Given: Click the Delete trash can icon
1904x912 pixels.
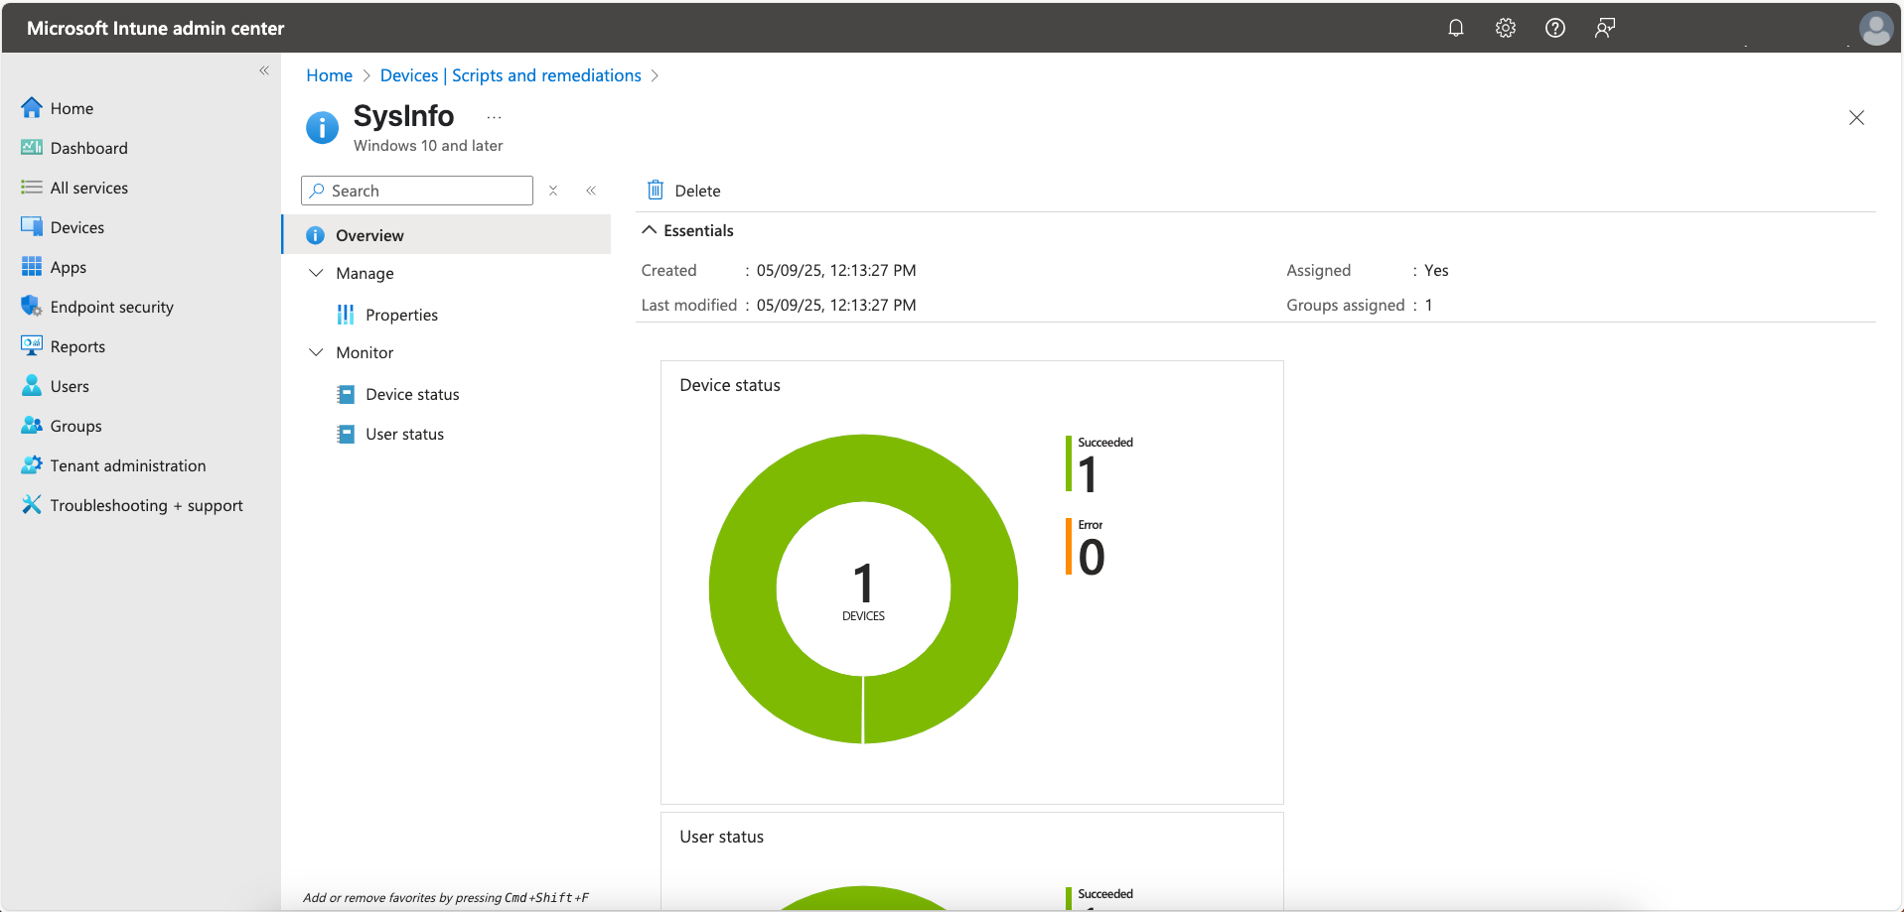Looking at the screenshot, I should click(x=656, y=190).
